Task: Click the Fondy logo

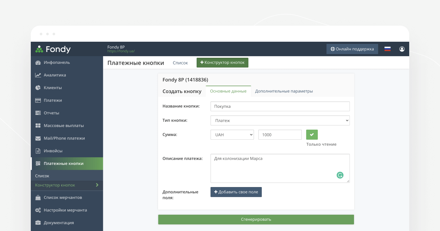Action: coord(53,49)
